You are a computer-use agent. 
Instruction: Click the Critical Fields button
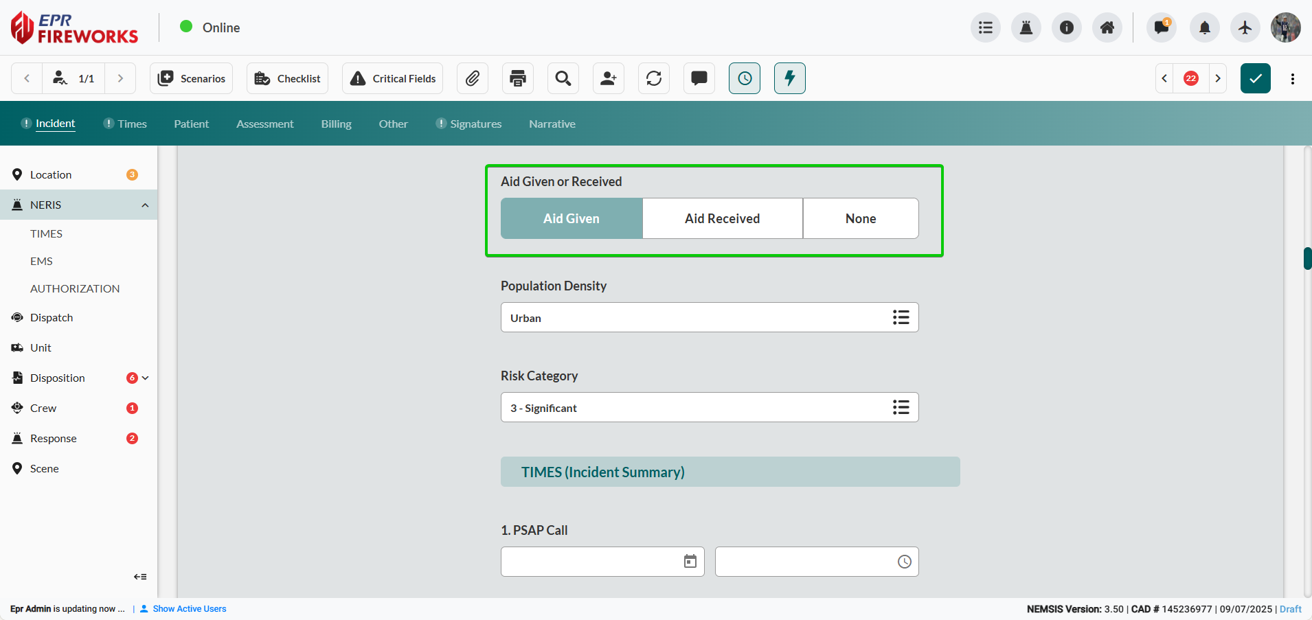[393, 78]
